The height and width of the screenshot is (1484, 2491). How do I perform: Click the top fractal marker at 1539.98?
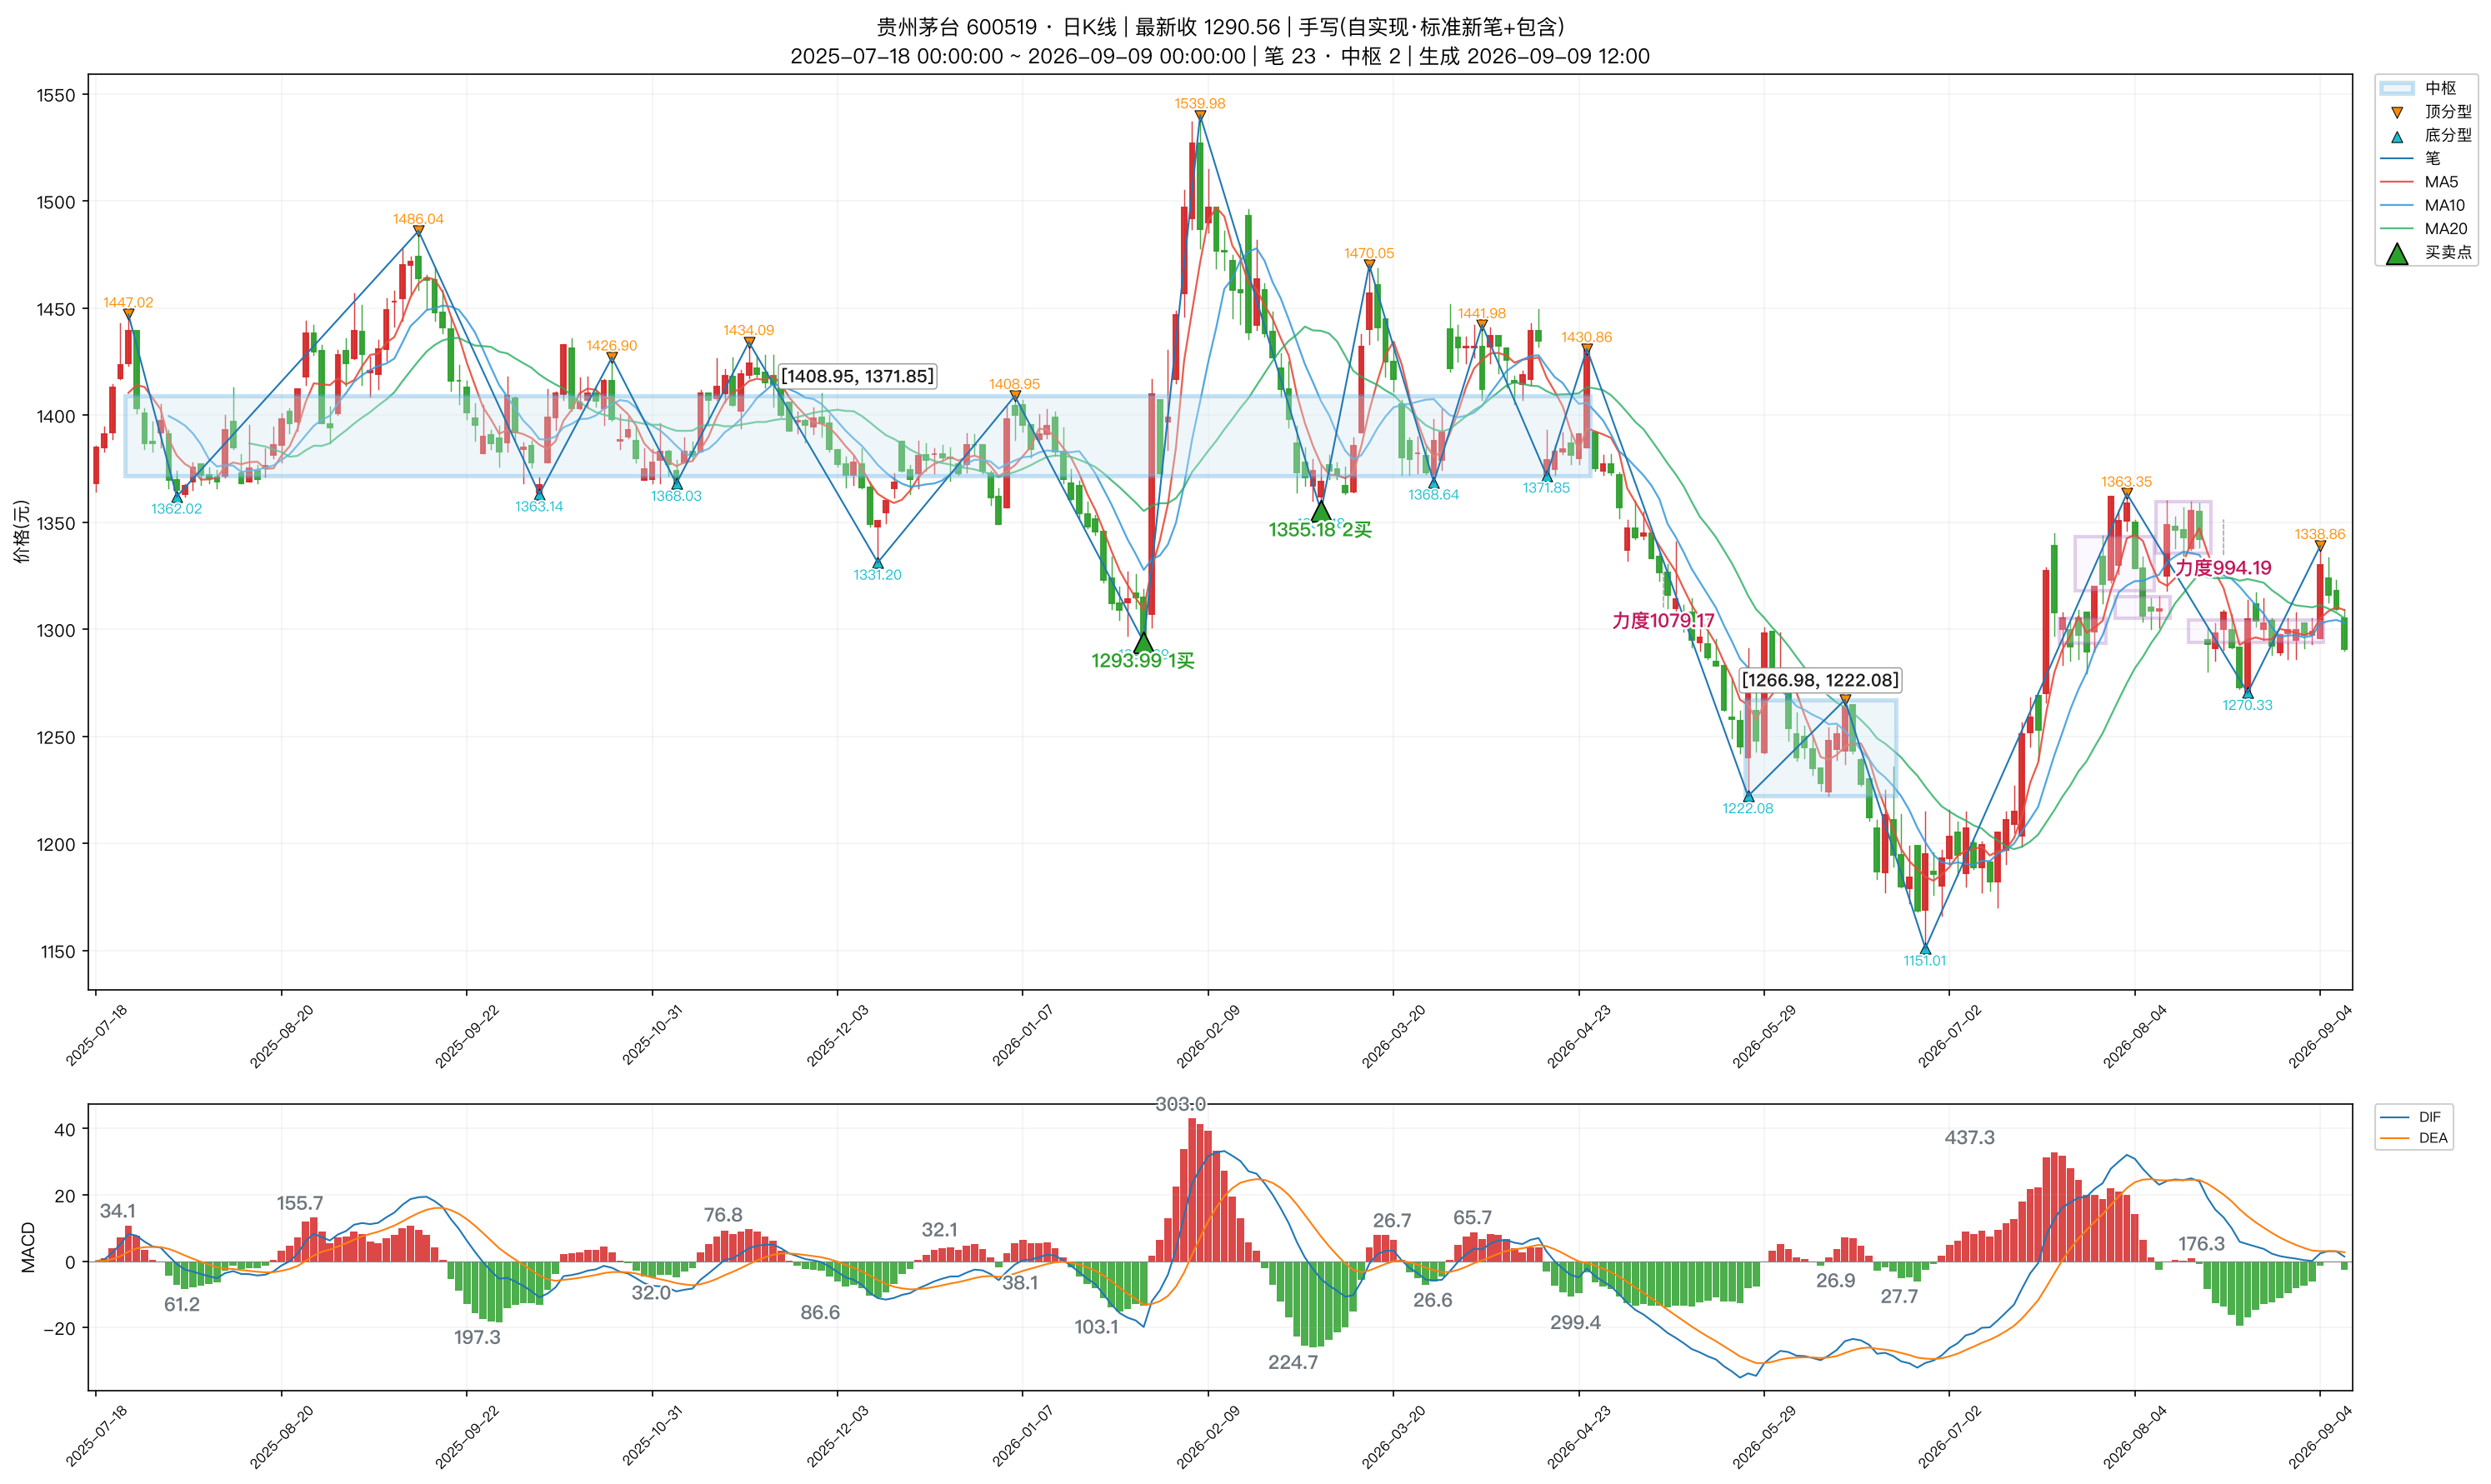[1200, 116]
